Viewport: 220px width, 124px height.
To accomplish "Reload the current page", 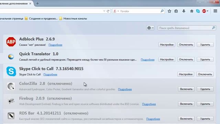I will [108, 11].
